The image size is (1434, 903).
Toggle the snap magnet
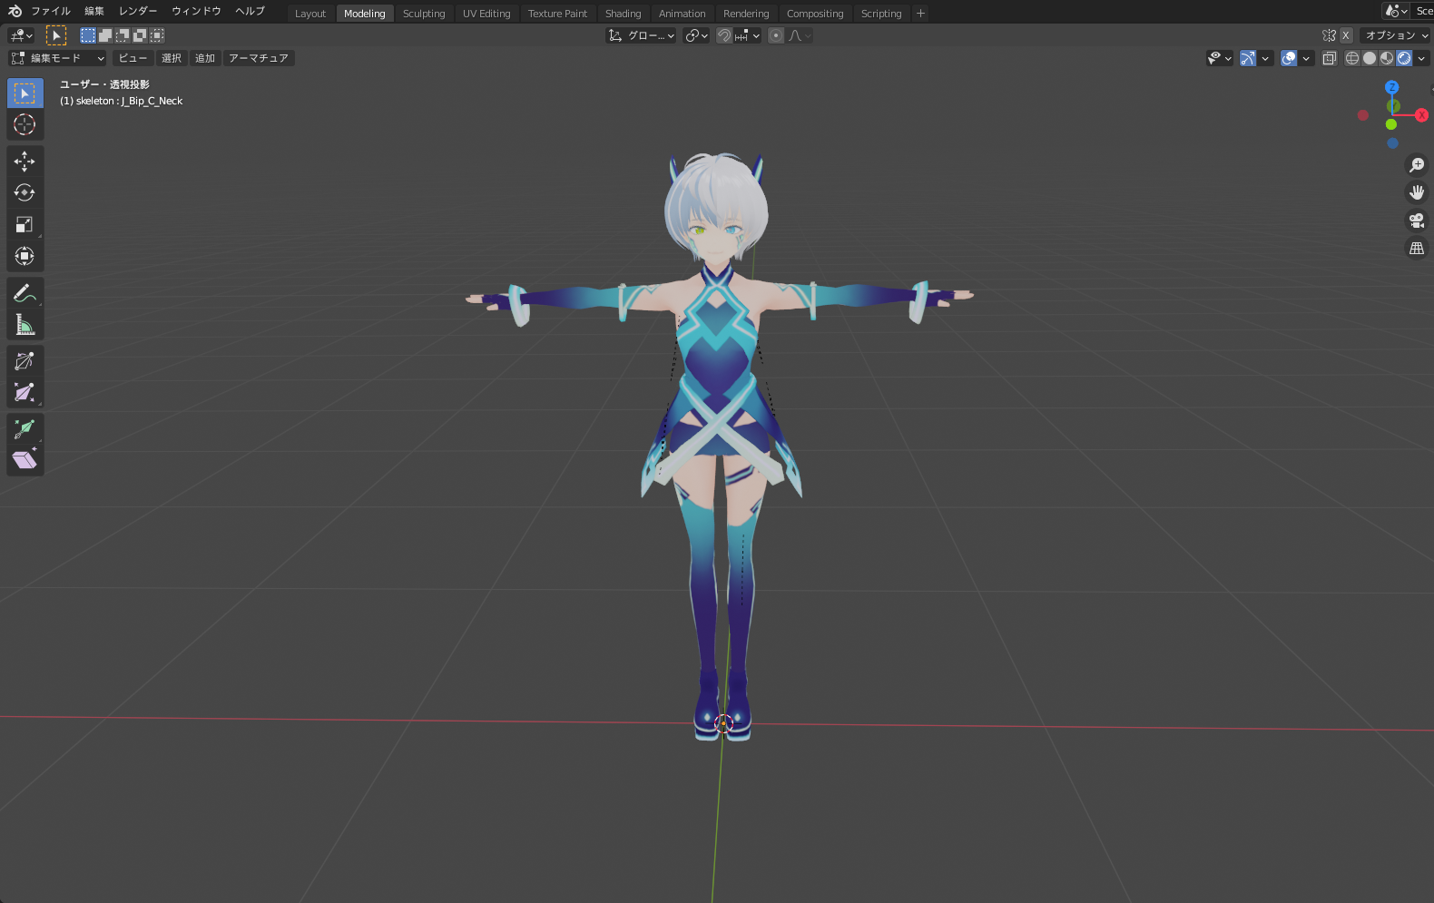coord(724,35)
